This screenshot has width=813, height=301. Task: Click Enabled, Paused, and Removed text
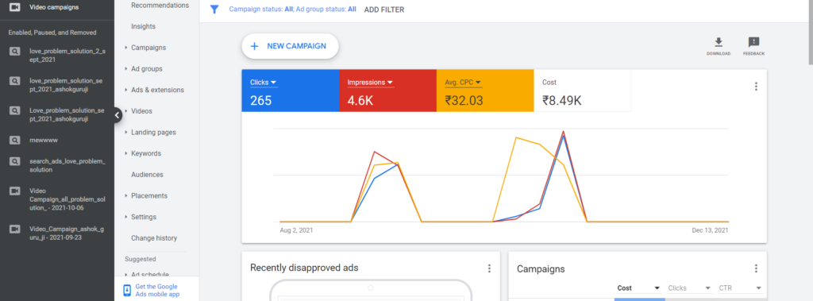pyautogui.click(x=52, y=33)
